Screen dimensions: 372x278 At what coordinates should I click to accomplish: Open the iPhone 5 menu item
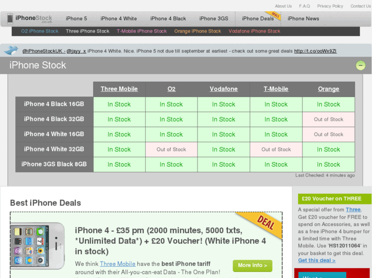(x=76, y=18)
